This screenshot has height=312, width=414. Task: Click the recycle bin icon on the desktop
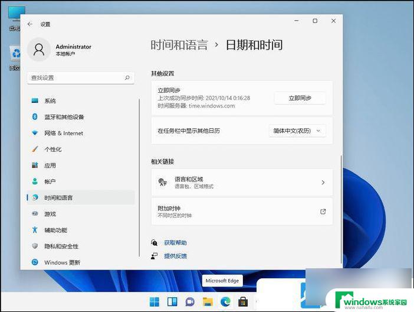(15, 53)
